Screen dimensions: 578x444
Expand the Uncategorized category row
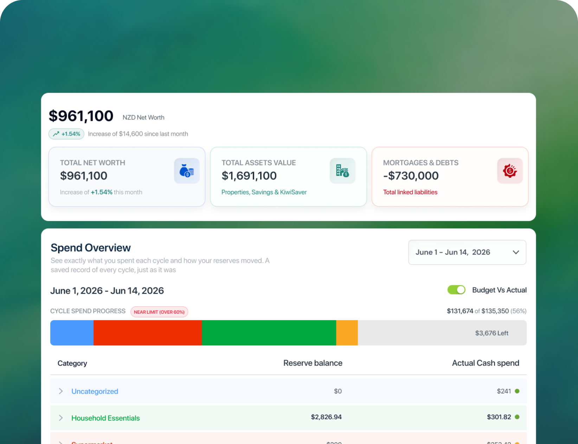click(x=61, y=391)
